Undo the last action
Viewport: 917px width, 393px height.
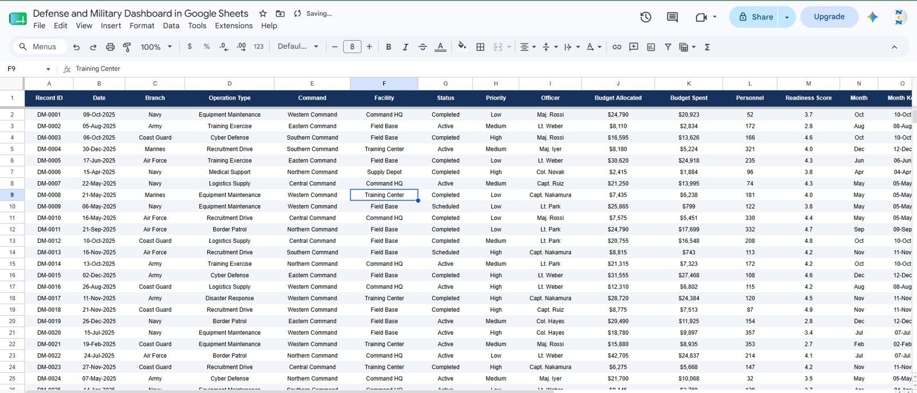click(x=76, y=47)
